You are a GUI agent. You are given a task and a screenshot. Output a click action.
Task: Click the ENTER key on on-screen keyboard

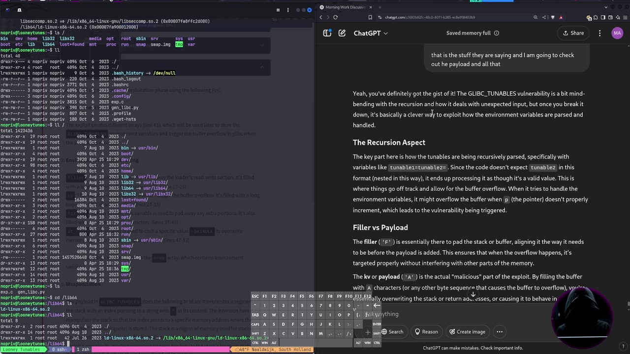377,324
